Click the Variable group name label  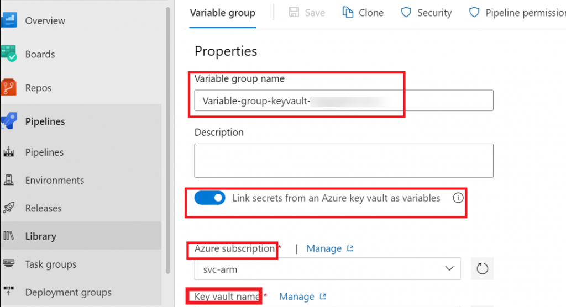pyautogui.click(x=240, y=78)
